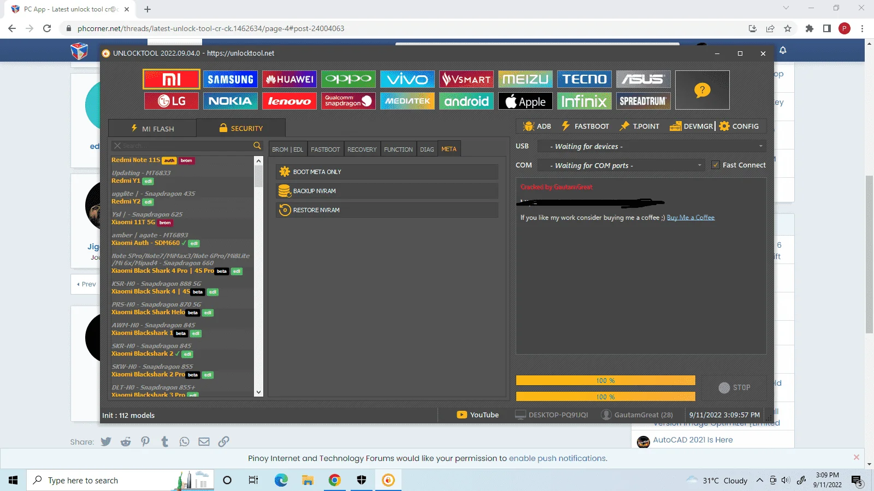Open the Android brand tile
874x491 pixels.
[x=466, y=101]
